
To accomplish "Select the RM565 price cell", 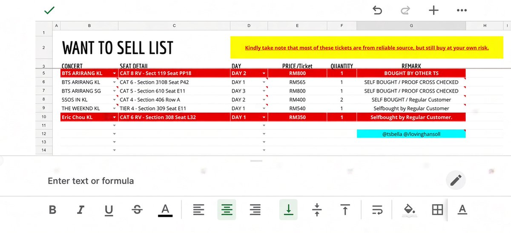I will [297, 82].
